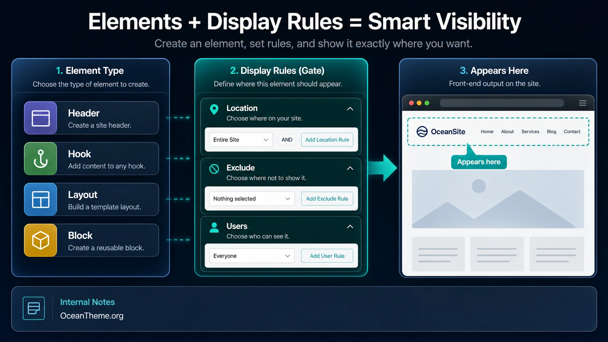The height and width of the screenshot is (342, 608).
Task: Click the browser mockup address bar
Action: click(x=502, y=103)
